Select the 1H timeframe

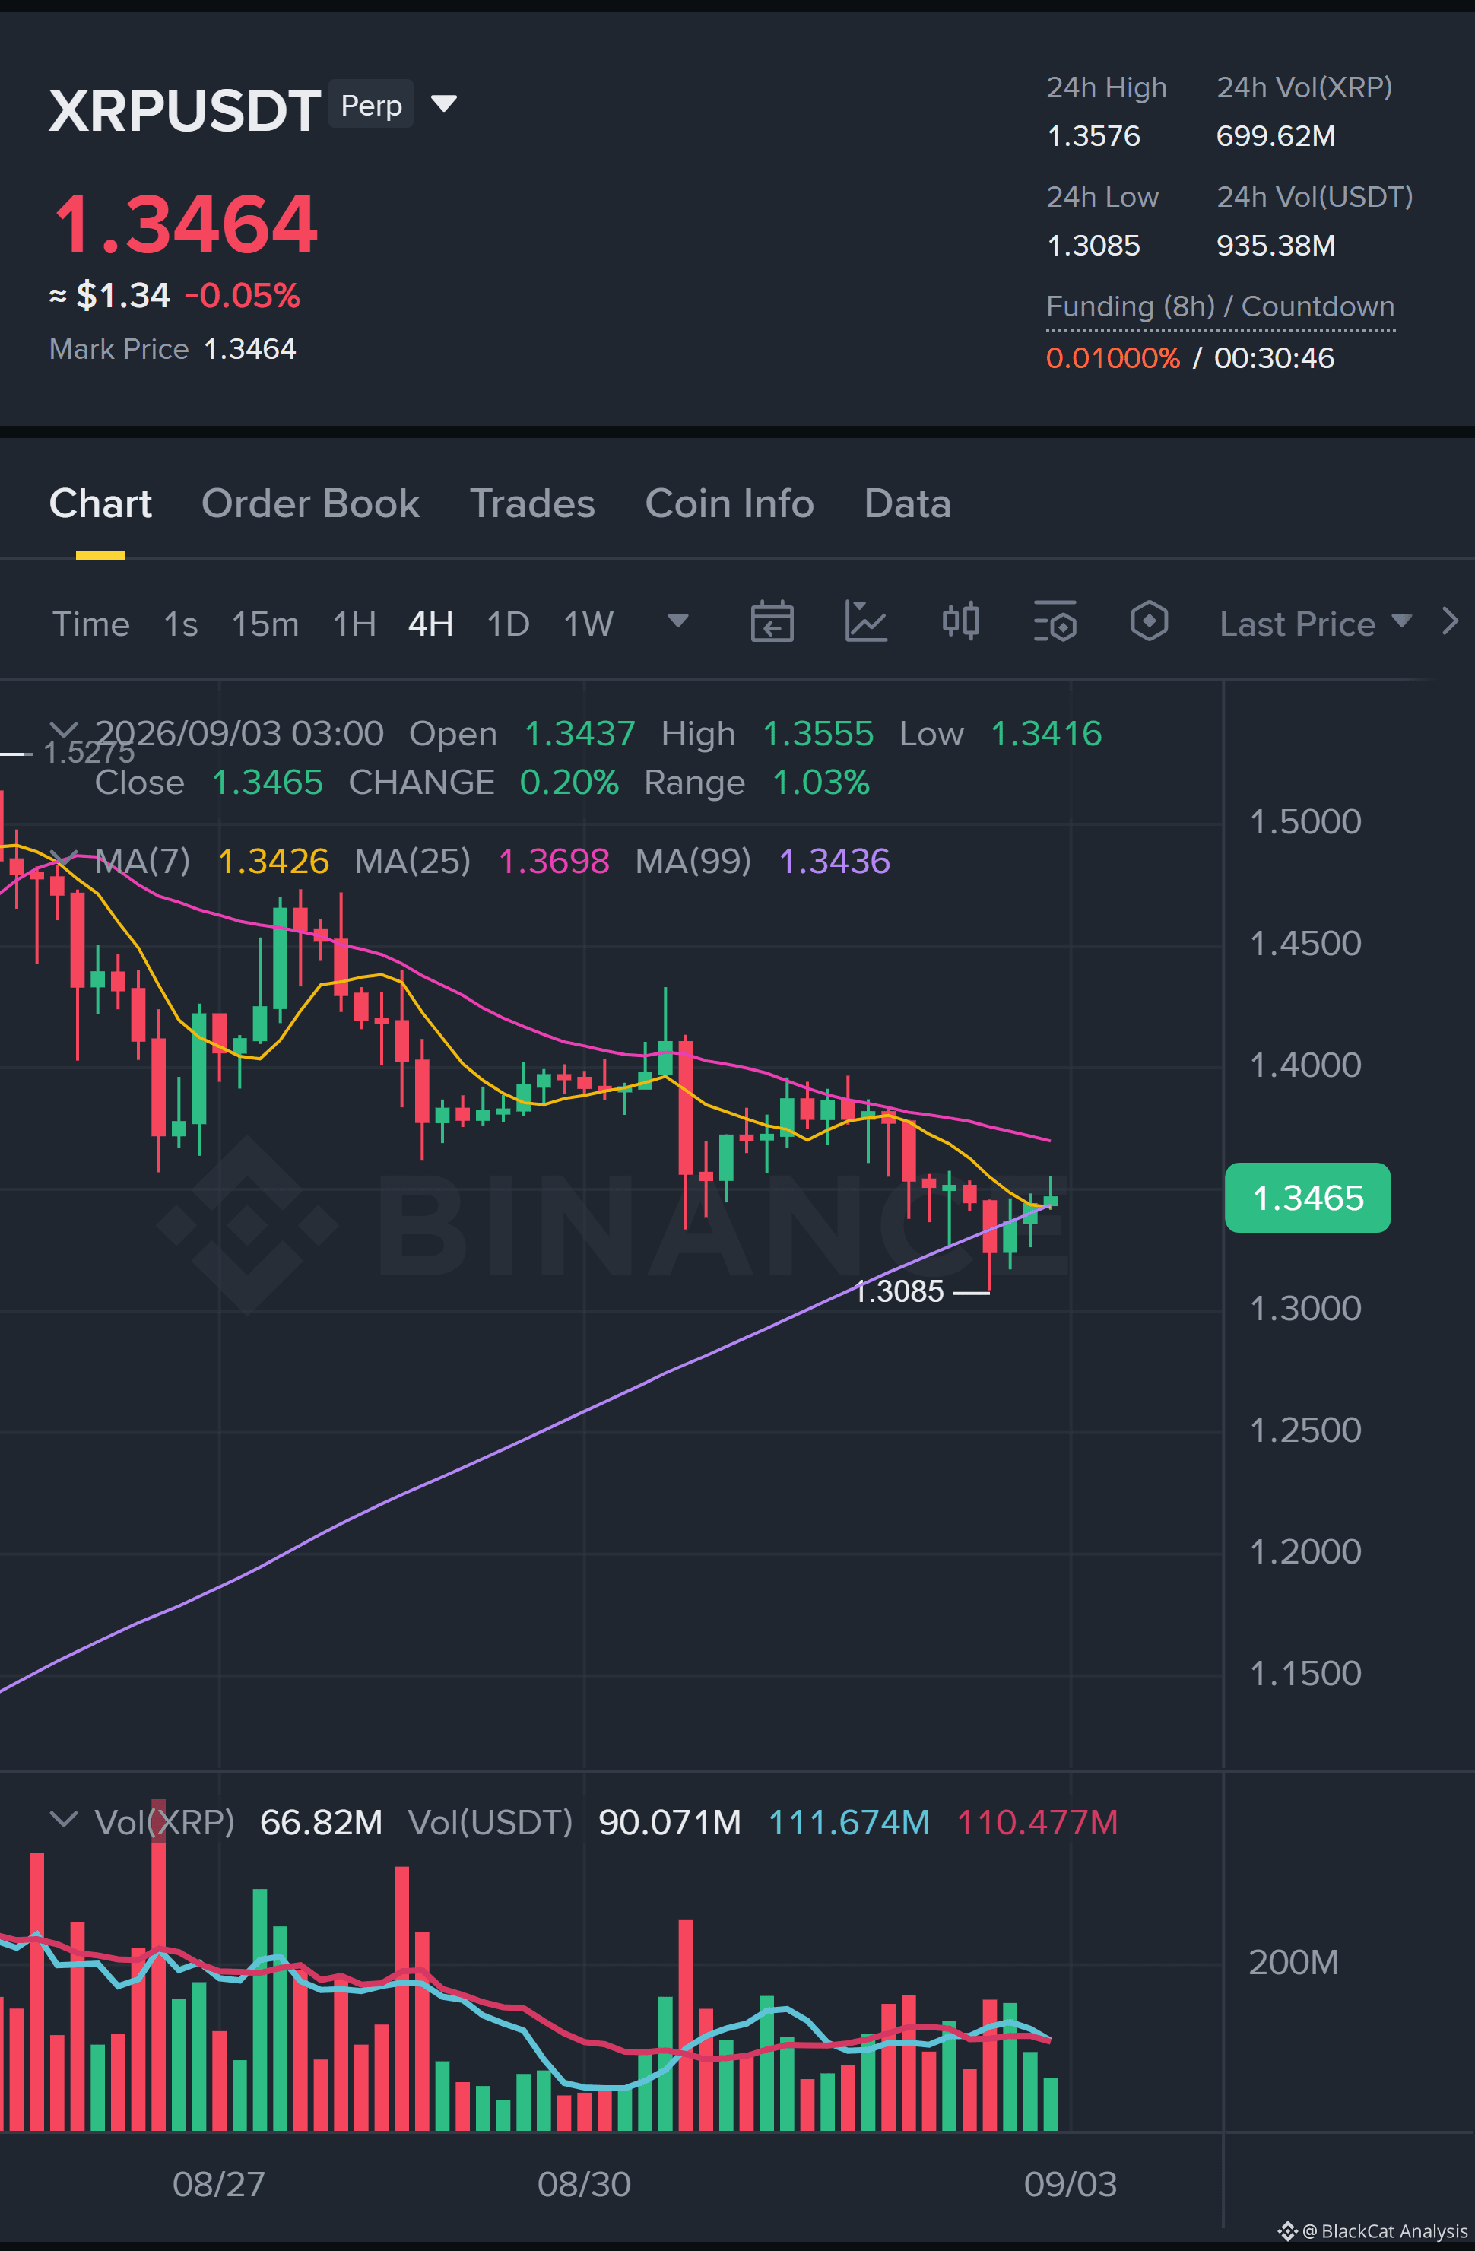(354, 624)
